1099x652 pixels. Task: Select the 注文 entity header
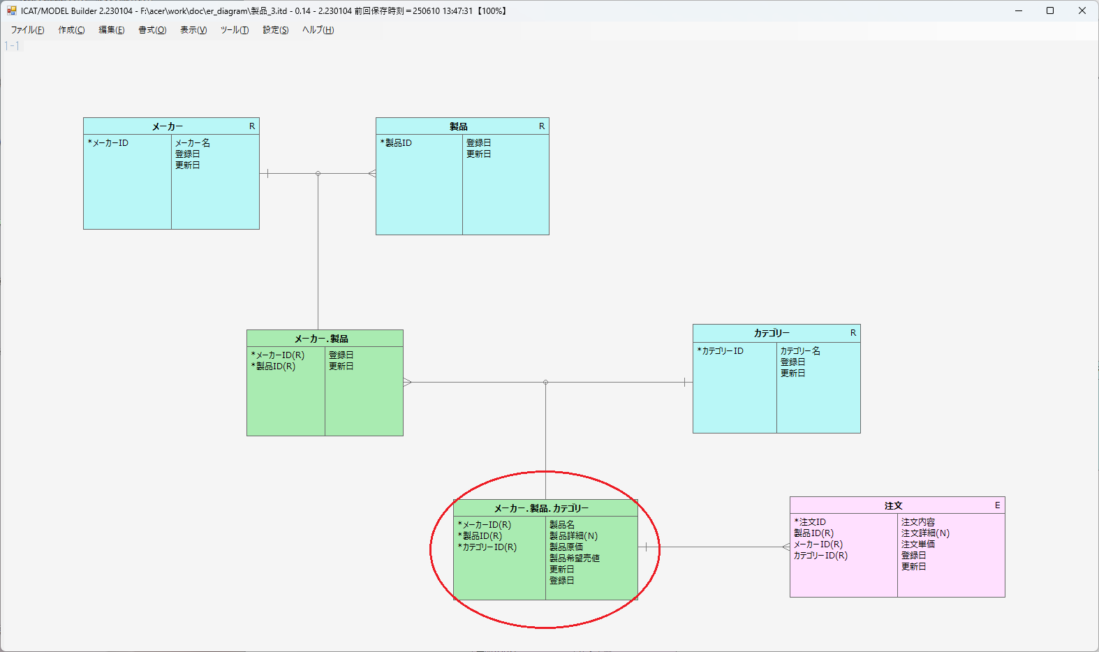click(893, 505)
